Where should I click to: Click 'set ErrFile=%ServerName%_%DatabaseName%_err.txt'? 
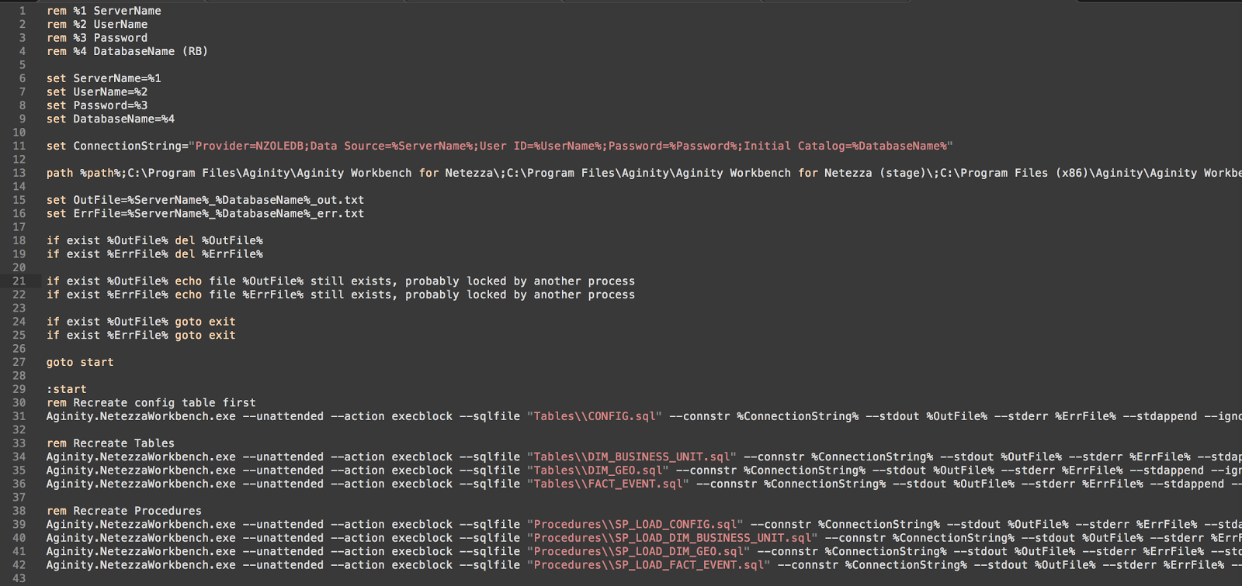tap(205, 213)
